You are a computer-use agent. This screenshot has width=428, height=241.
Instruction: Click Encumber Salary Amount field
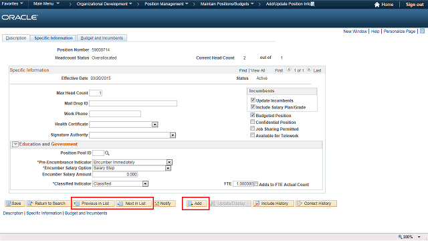tap(115, 174)
